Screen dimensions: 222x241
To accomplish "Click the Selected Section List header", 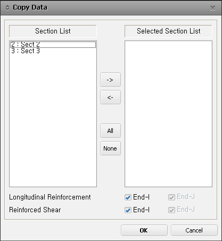I will pos(168,31).
